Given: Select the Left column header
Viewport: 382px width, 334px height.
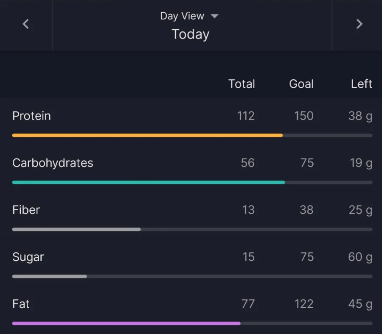Looking at the screenshot, I should point(362,84).
